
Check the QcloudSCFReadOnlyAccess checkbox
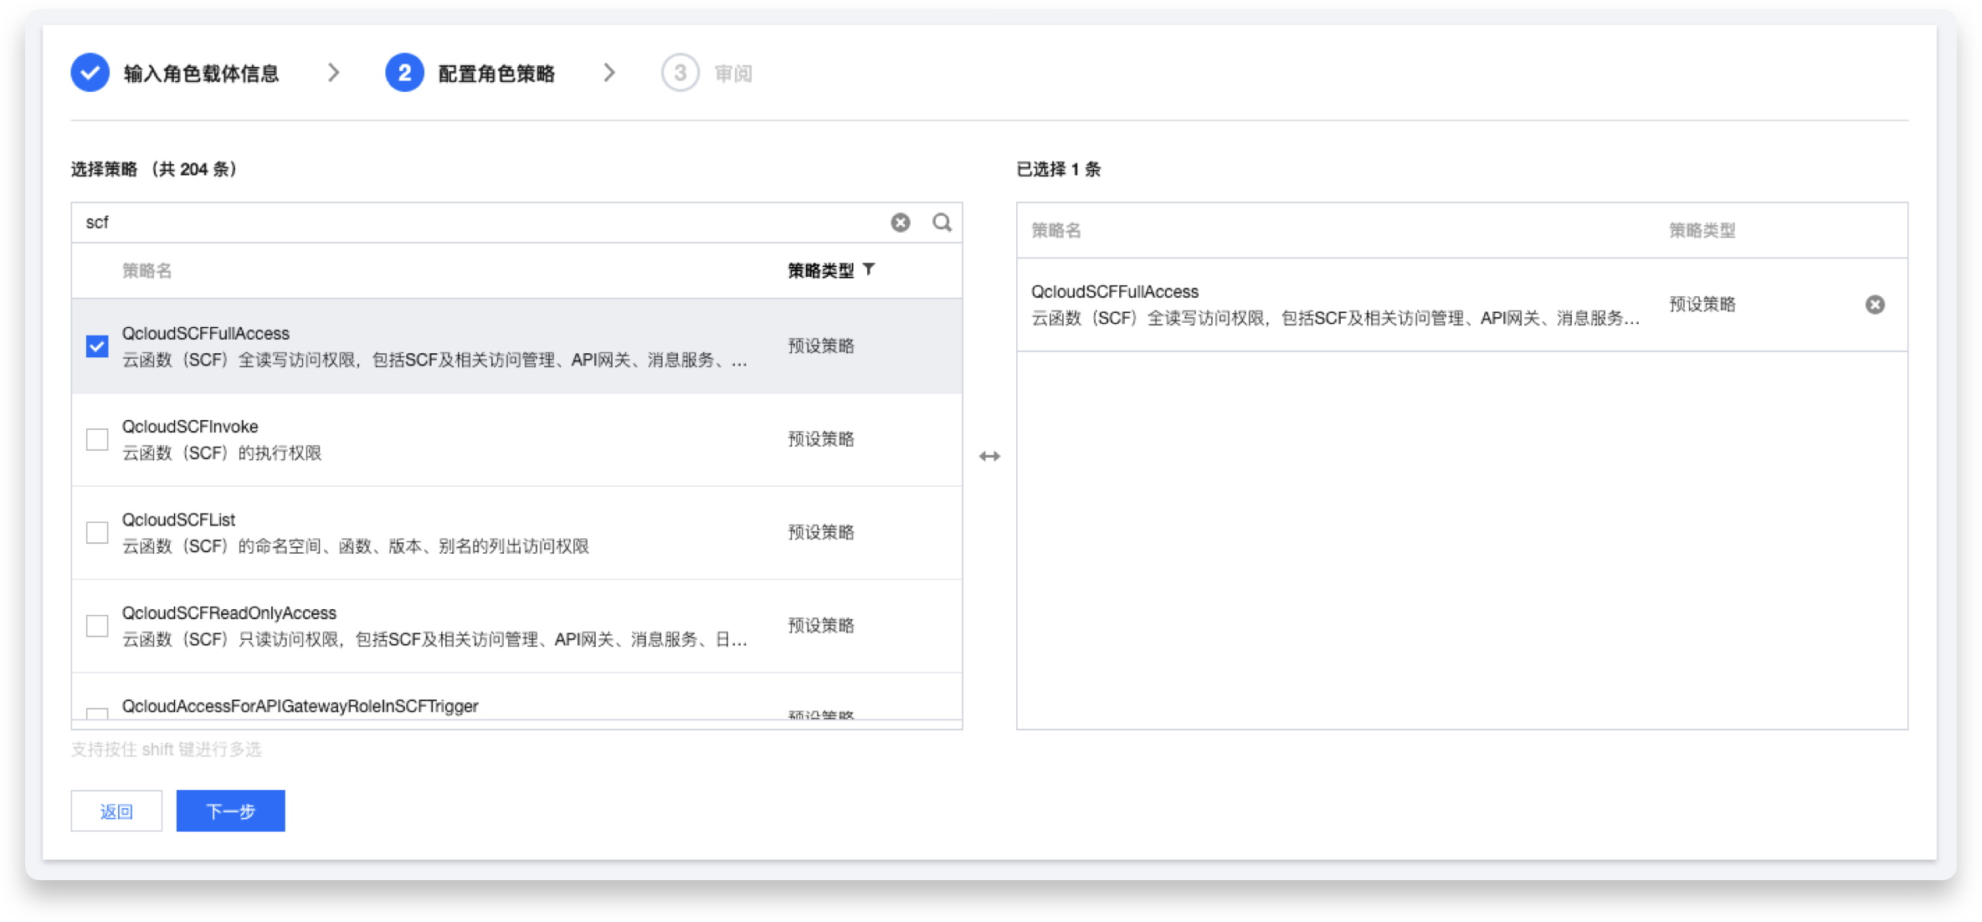(97, 626)
